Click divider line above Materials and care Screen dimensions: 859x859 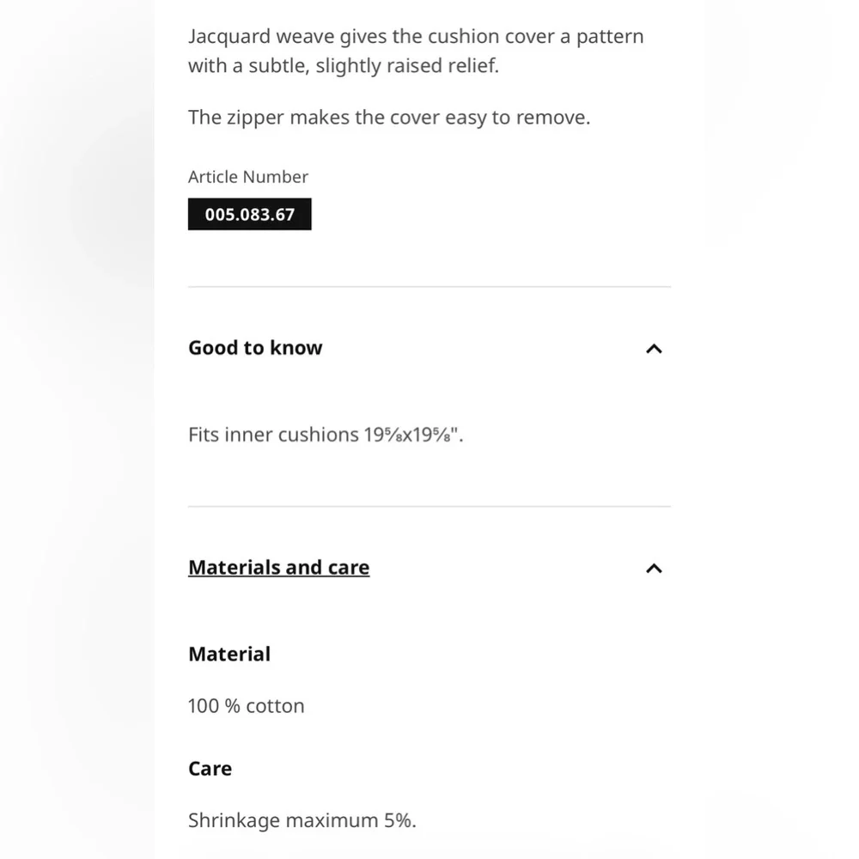coord(429,507)
